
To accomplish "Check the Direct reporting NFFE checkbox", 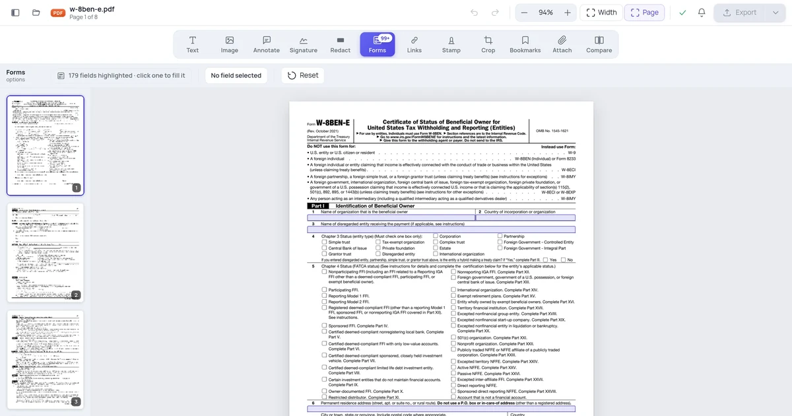I will [453, 386].
